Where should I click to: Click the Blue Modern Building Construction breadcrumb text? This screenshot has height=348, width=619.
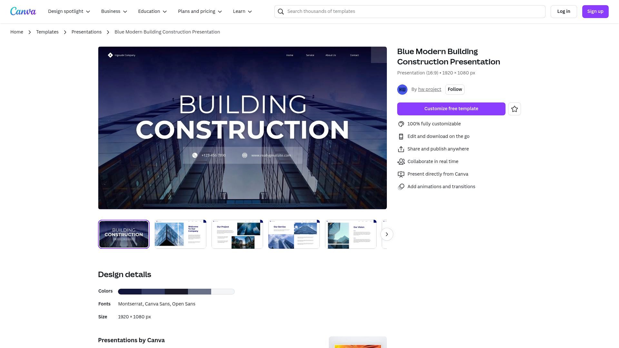167,32
